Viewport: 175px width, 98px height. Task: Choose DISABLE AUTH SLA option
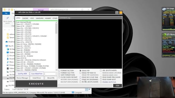pos(108,82)
